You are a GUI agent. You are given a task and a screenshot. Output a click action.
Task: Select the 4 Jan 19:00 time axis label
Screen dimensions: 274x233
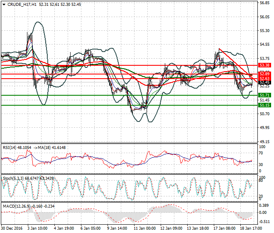click(64, 228)
